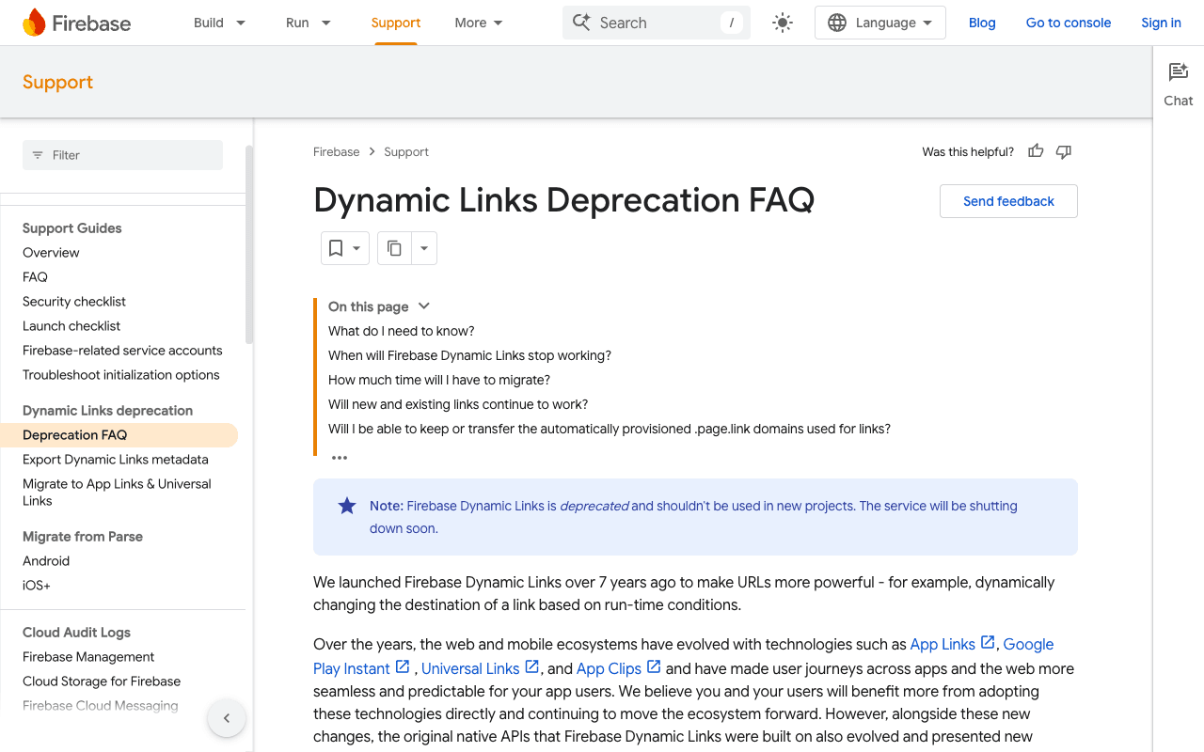Viewport: 1204px width, 752px height.
Task: Click Go to console
Action: [x=1069, y=23]
